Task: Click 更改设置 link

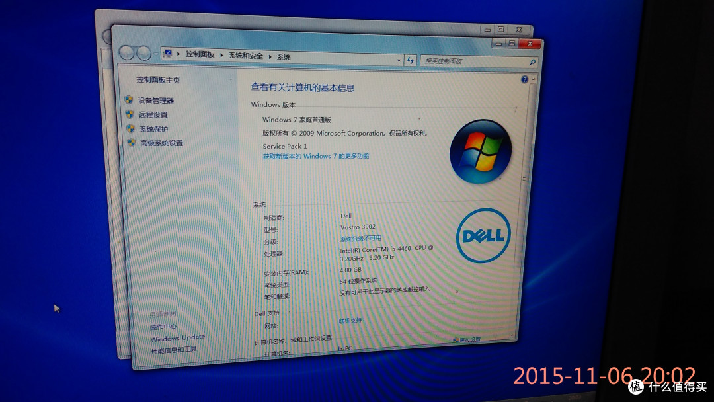Action: [x=471, y=340]
